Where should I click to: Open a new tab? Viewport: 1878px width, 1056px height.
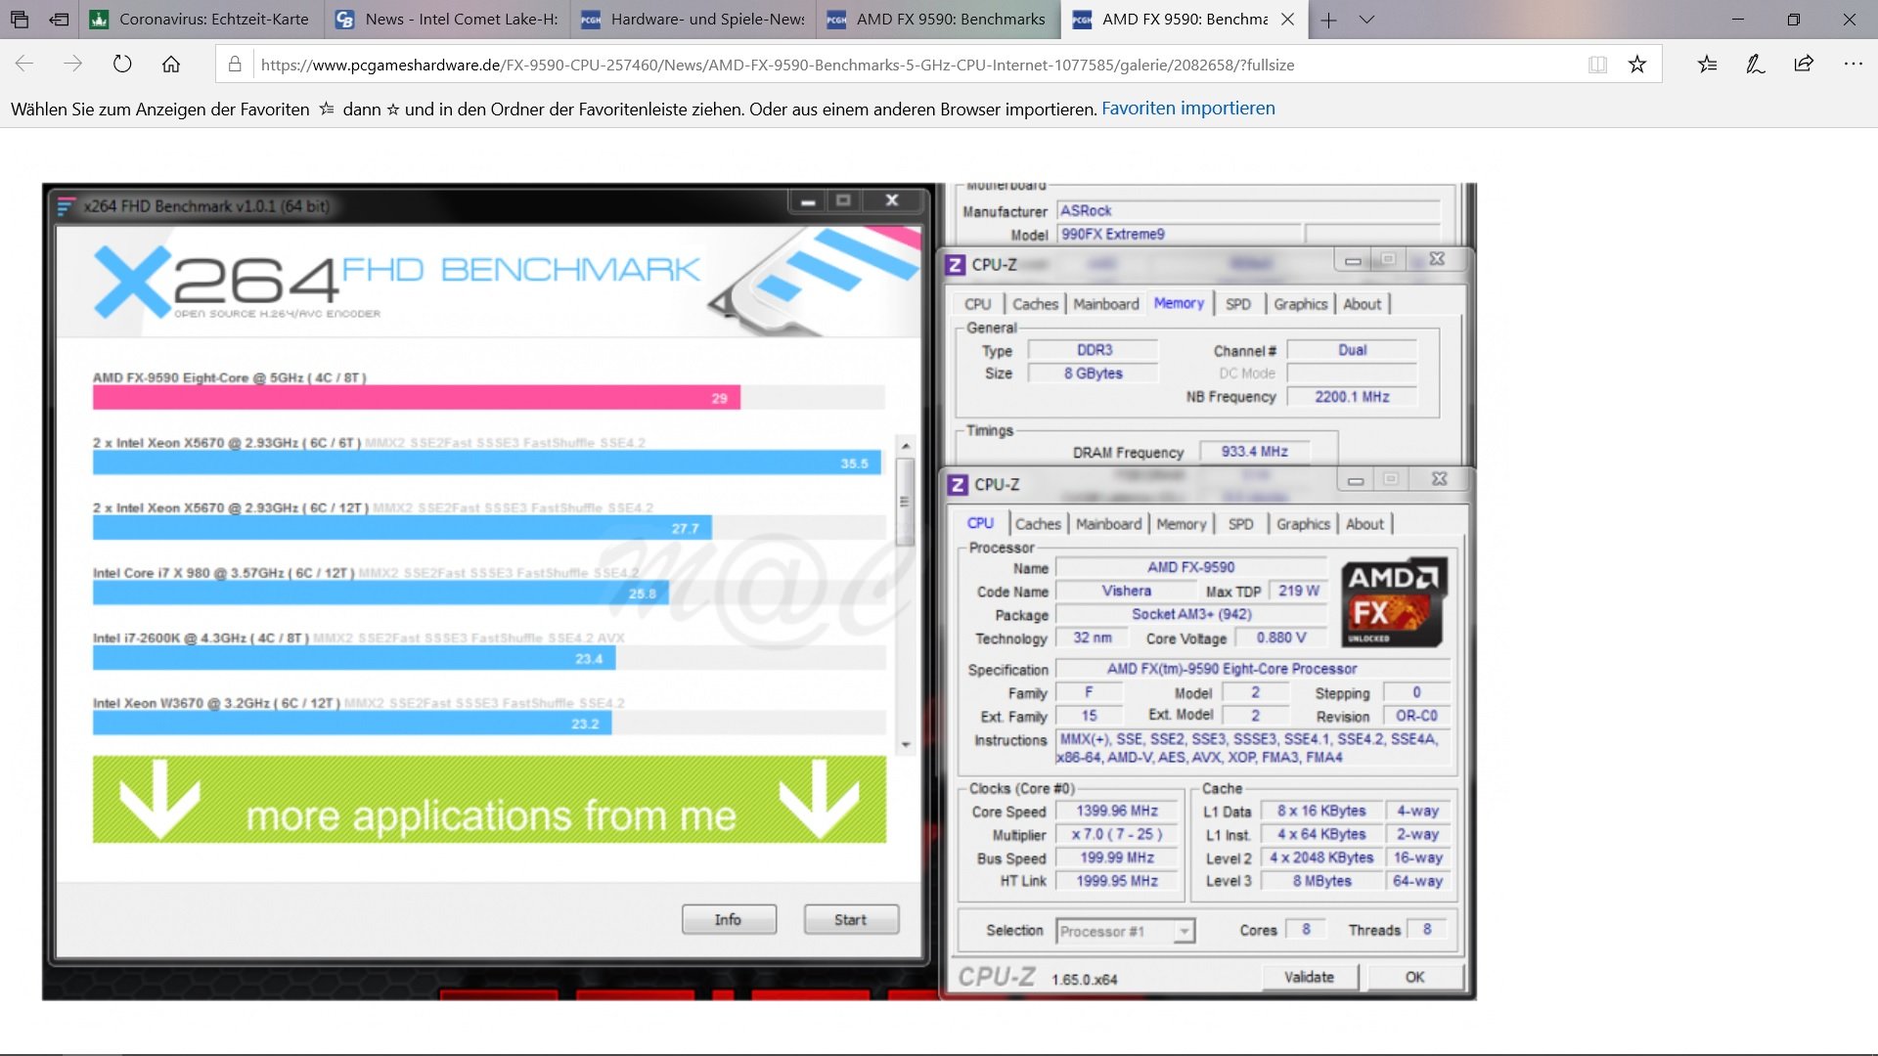(1328, 20)
